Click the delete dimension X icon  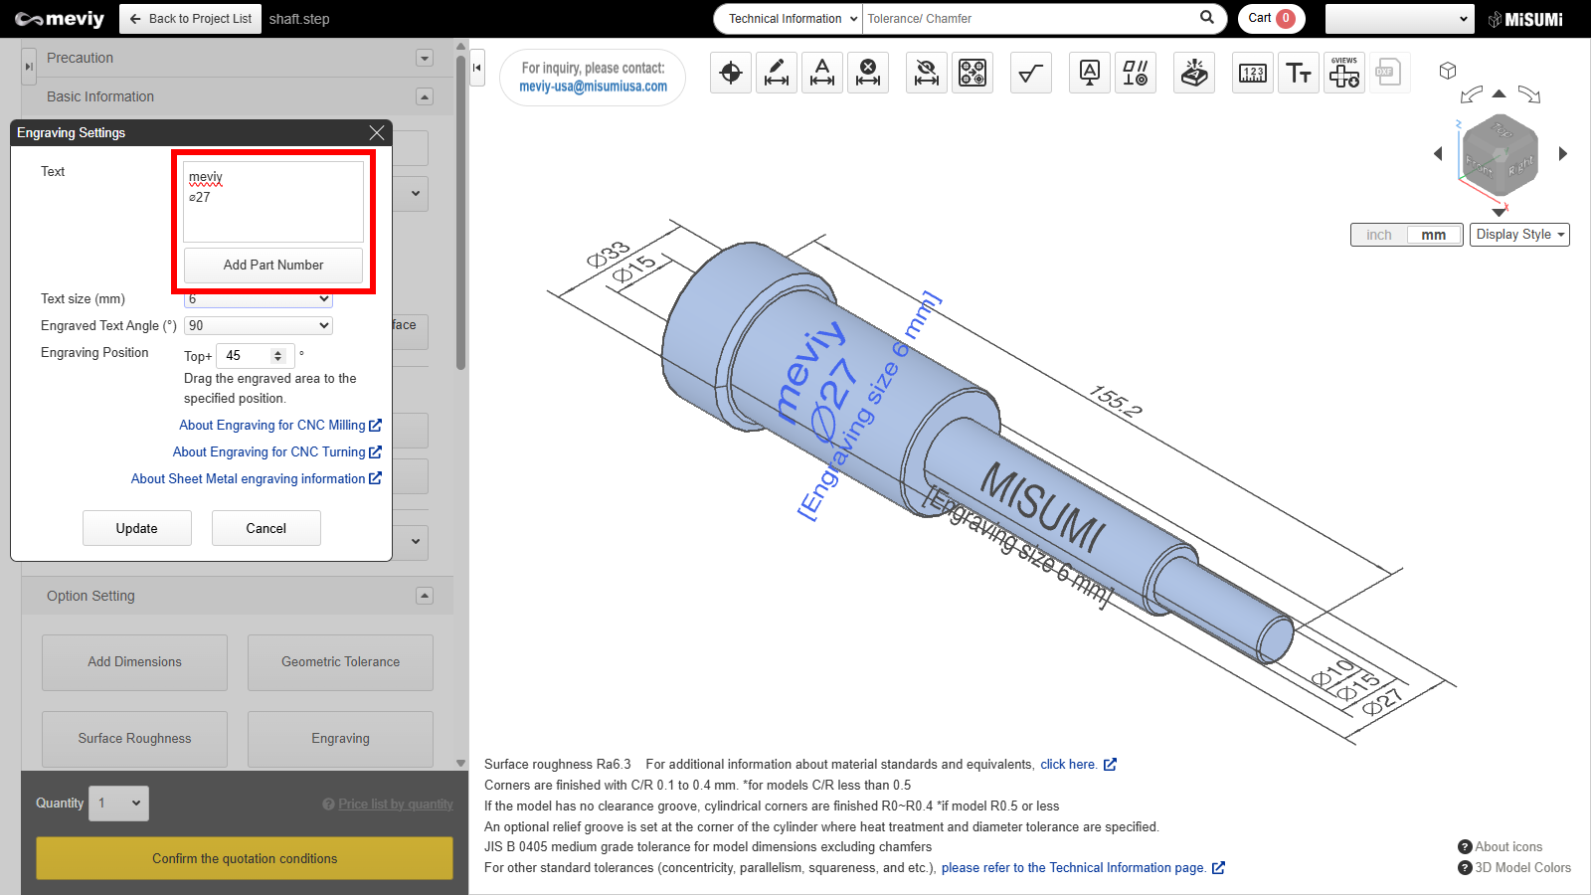868,73
